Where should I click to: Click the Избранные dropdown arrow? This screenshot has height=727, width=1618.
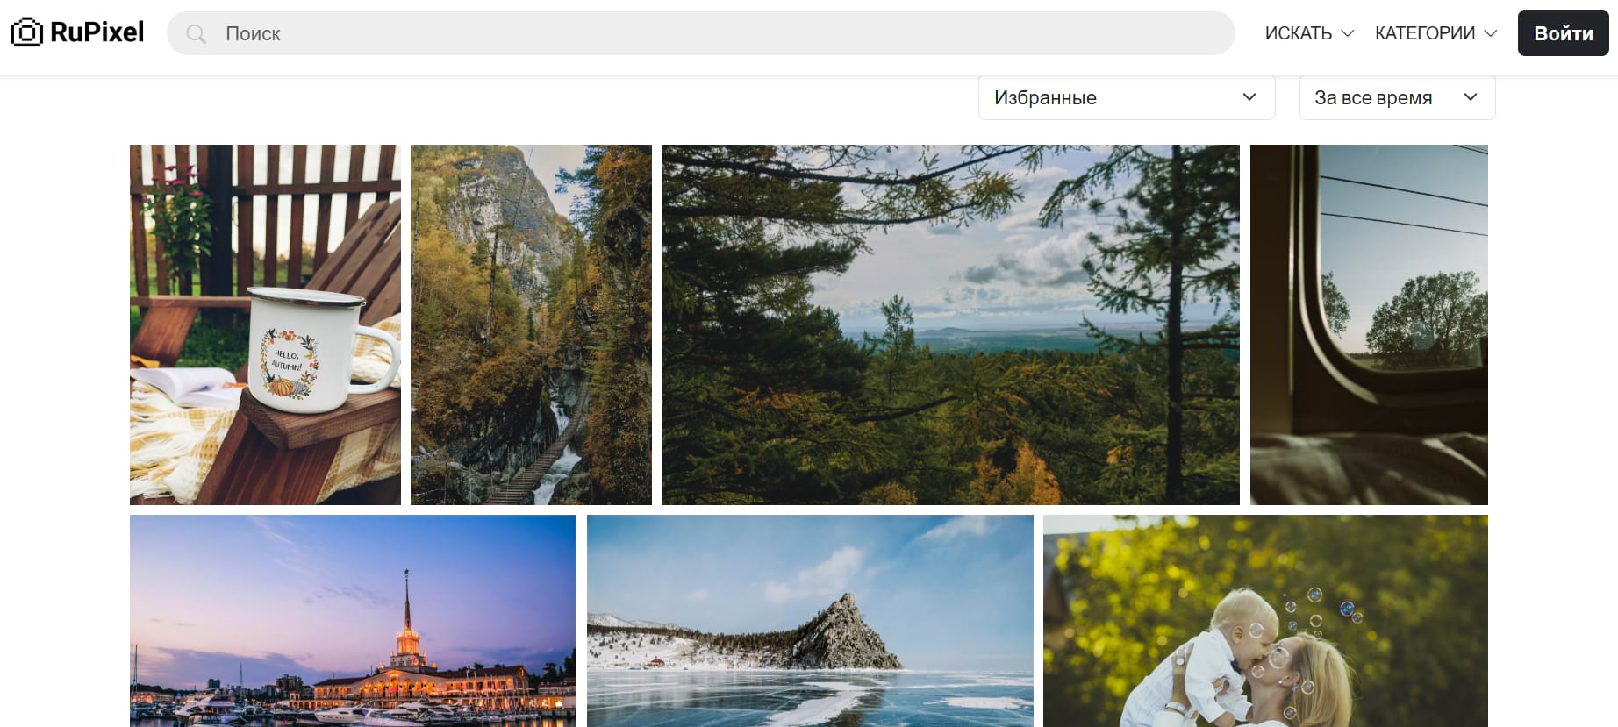click(1249, 97)
